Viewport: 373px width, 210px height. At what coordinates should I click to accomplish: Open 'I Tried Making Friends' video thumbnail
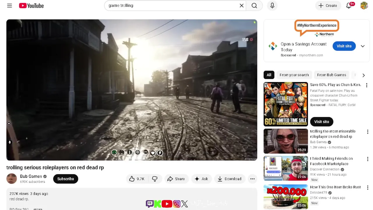(x=286, y=168)
